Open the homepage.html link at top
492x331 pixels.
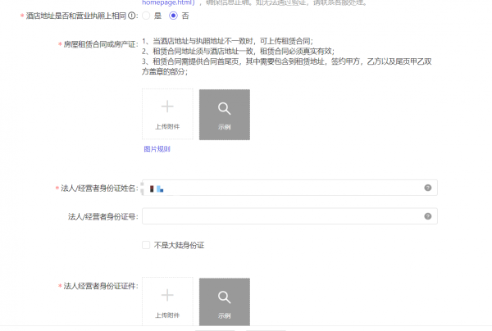168,2
